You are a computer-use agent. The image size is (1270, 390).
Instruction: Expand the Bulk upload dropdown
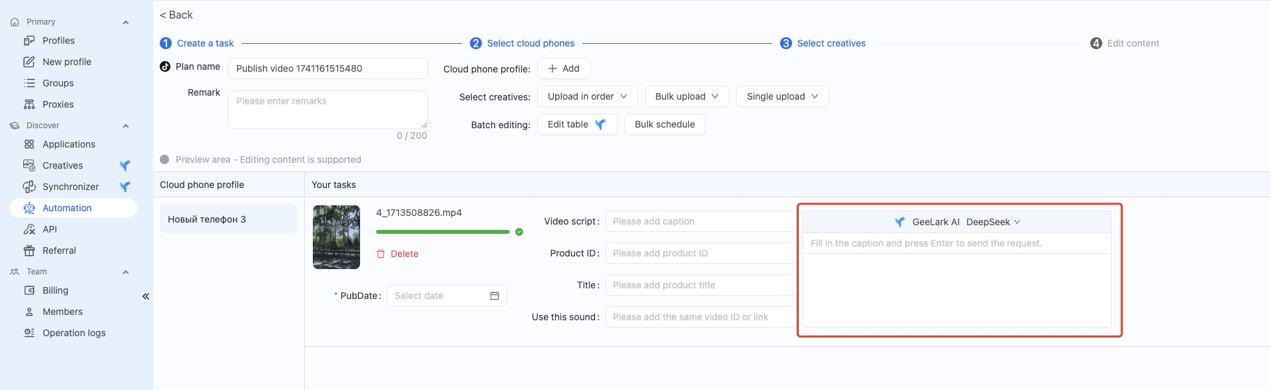coord(687,96)
